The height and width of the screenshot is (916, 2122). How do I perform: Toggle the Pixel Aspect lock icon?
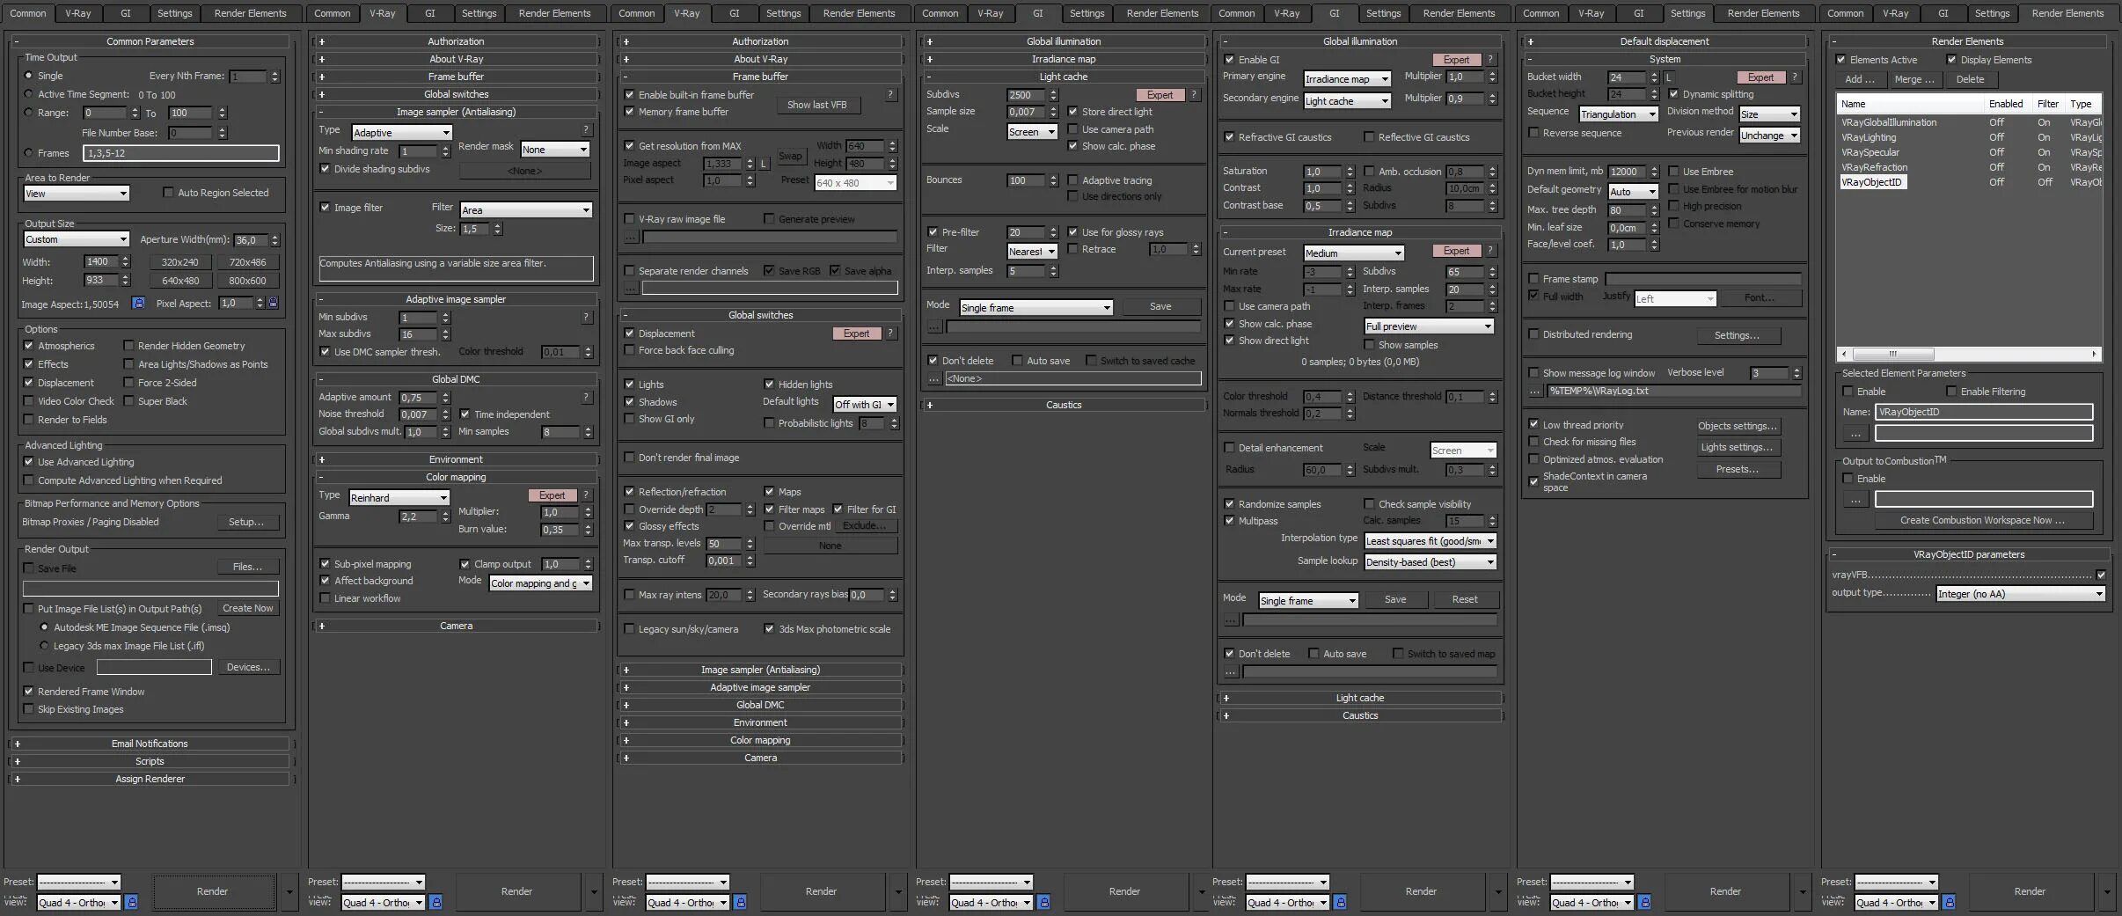273,303
